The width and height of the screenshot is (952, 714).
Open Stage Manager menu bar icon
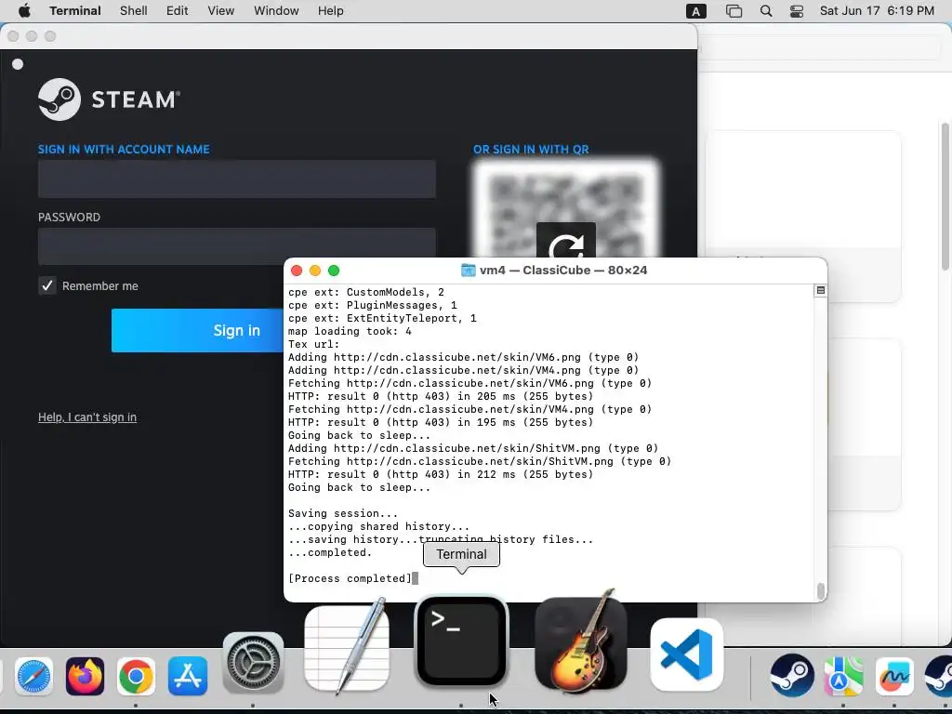(734, 11)
